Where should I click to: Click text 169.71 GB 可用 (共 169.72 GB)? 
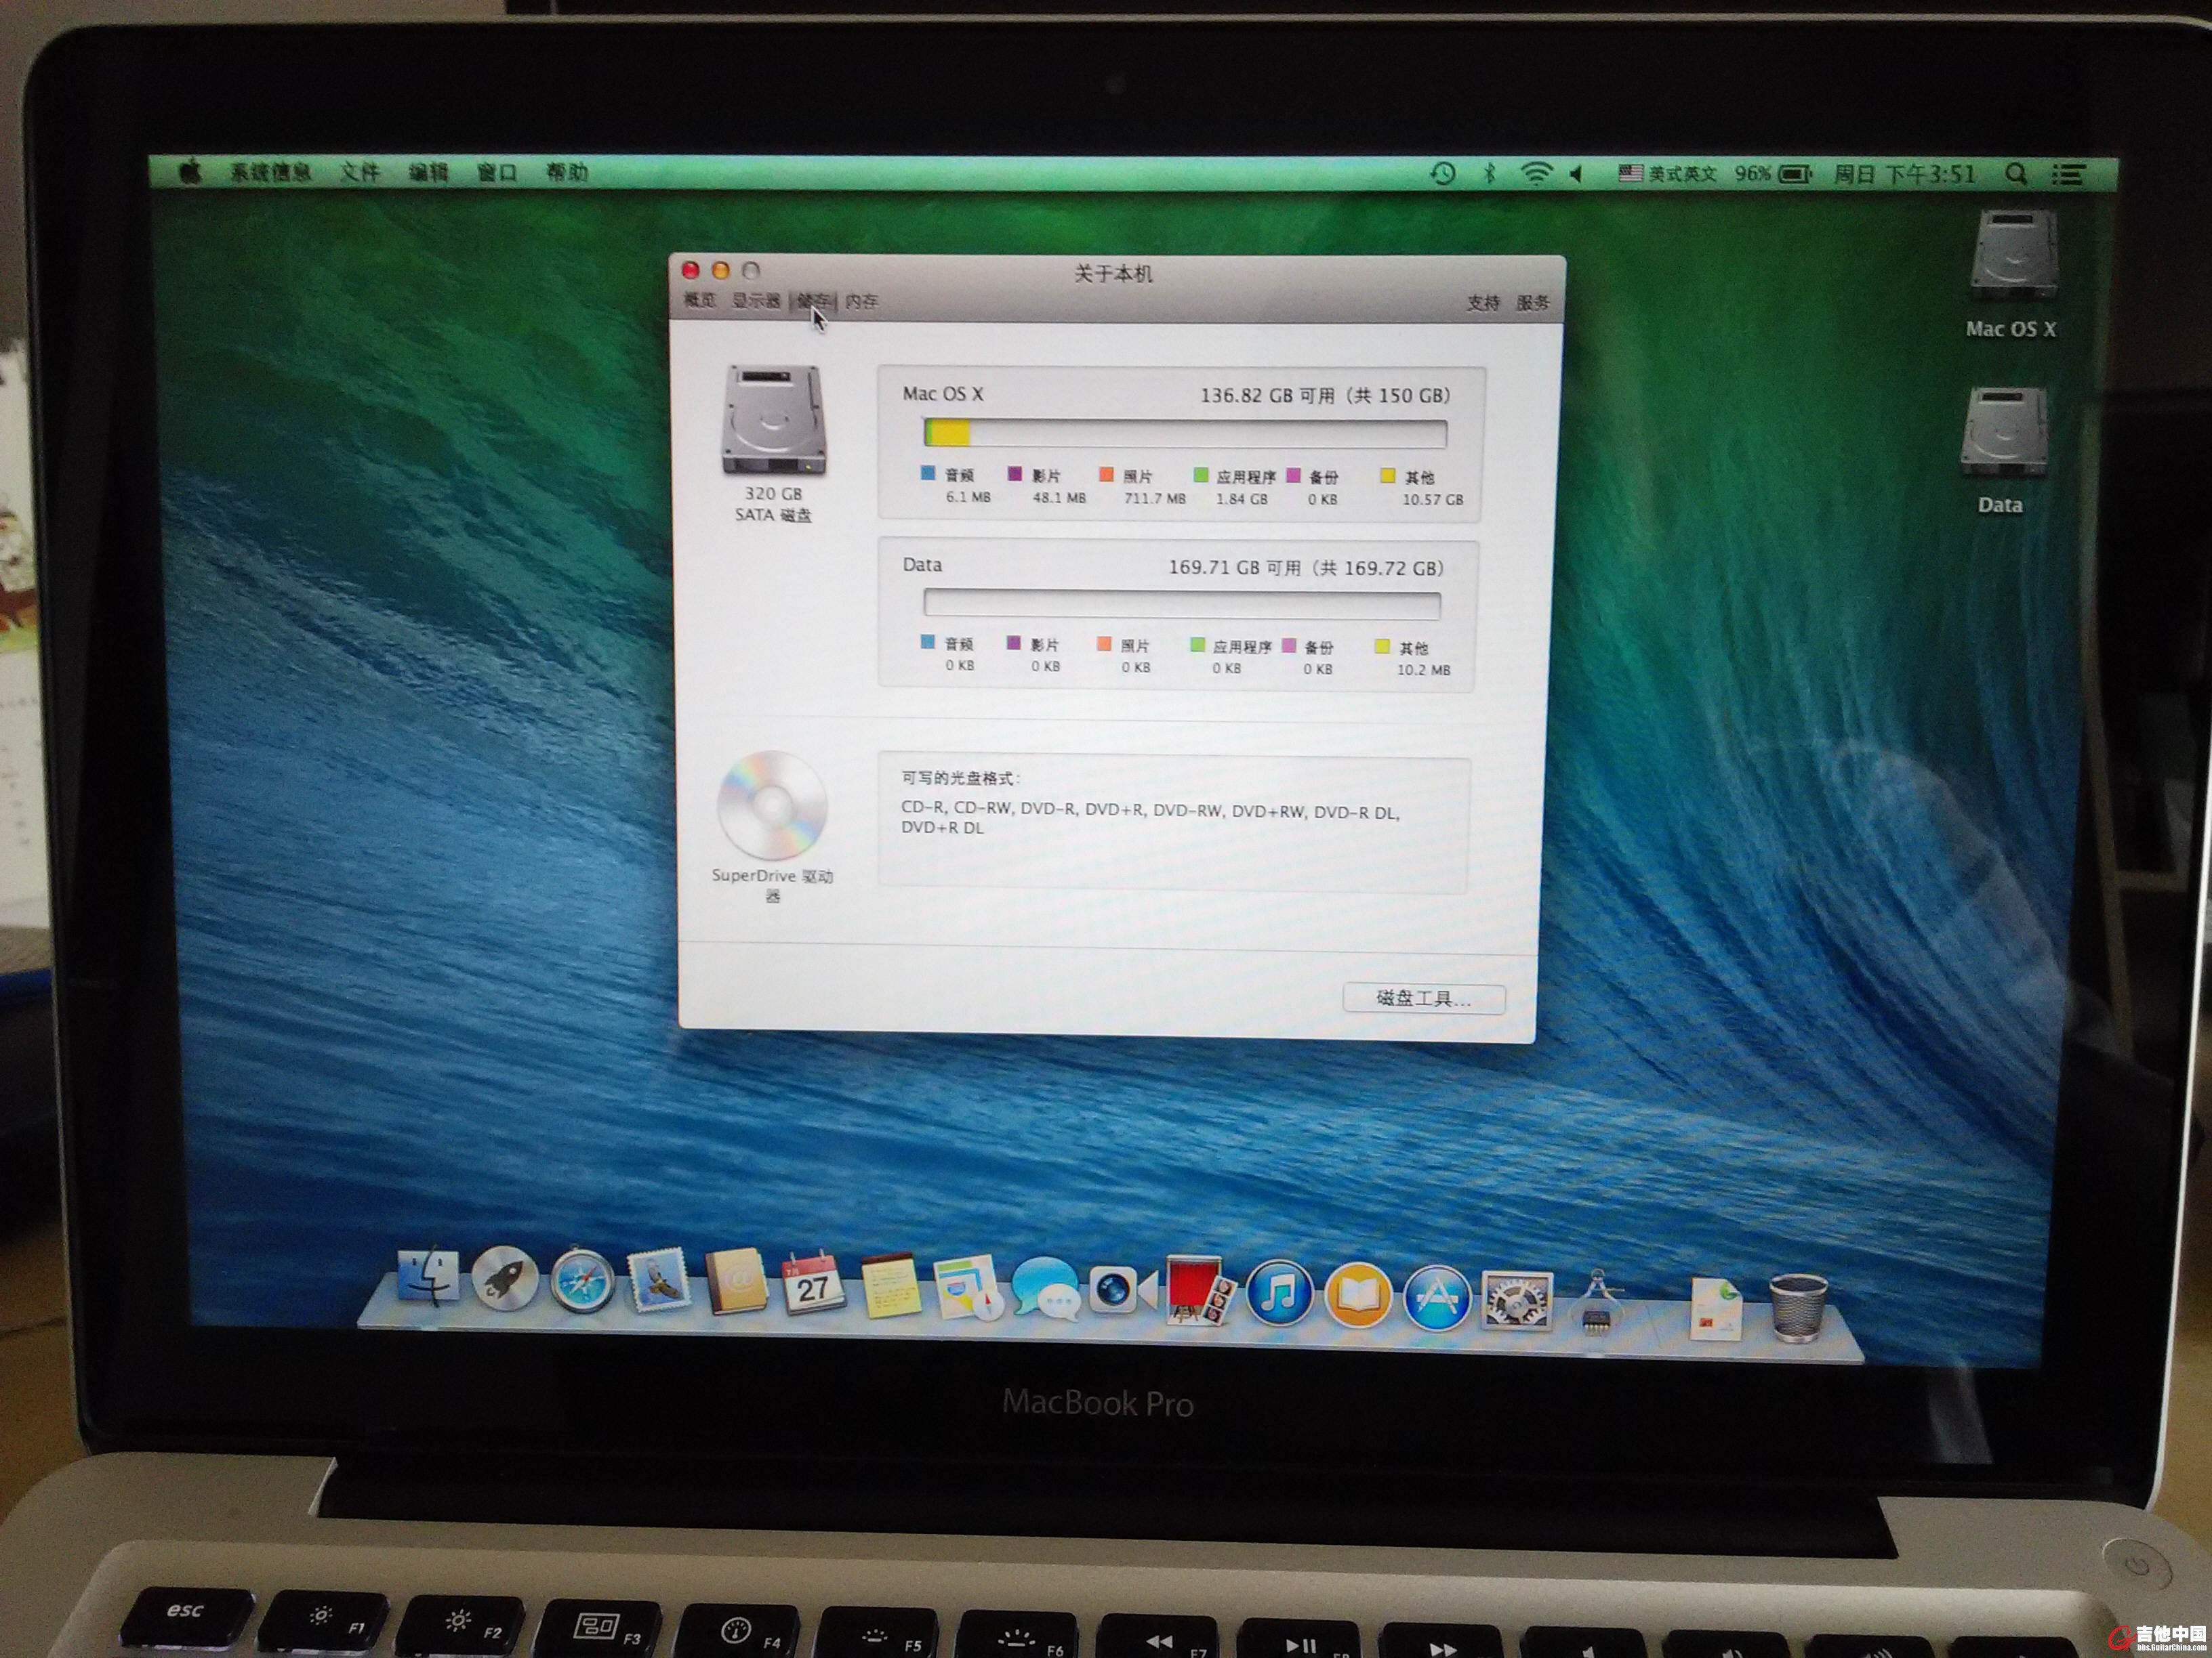(1306, 568)
